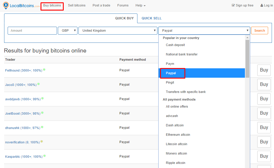Click Fellhound's green online status dot
This screenshot has width=274, height=168.
pos(44,69)
